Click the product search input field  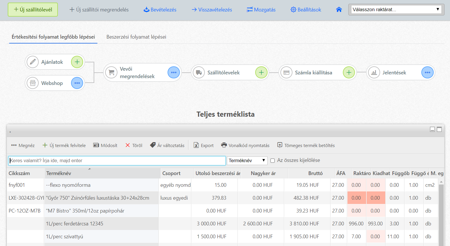click(x=117, y=160)
